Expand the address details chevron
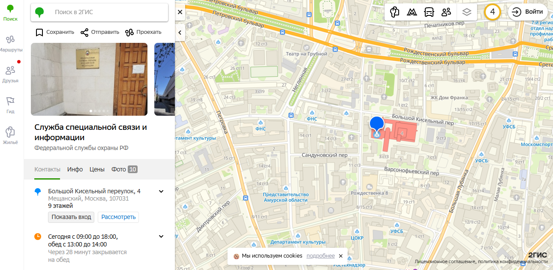Screen dimensions: 553x270 click(x=161, y=192)
